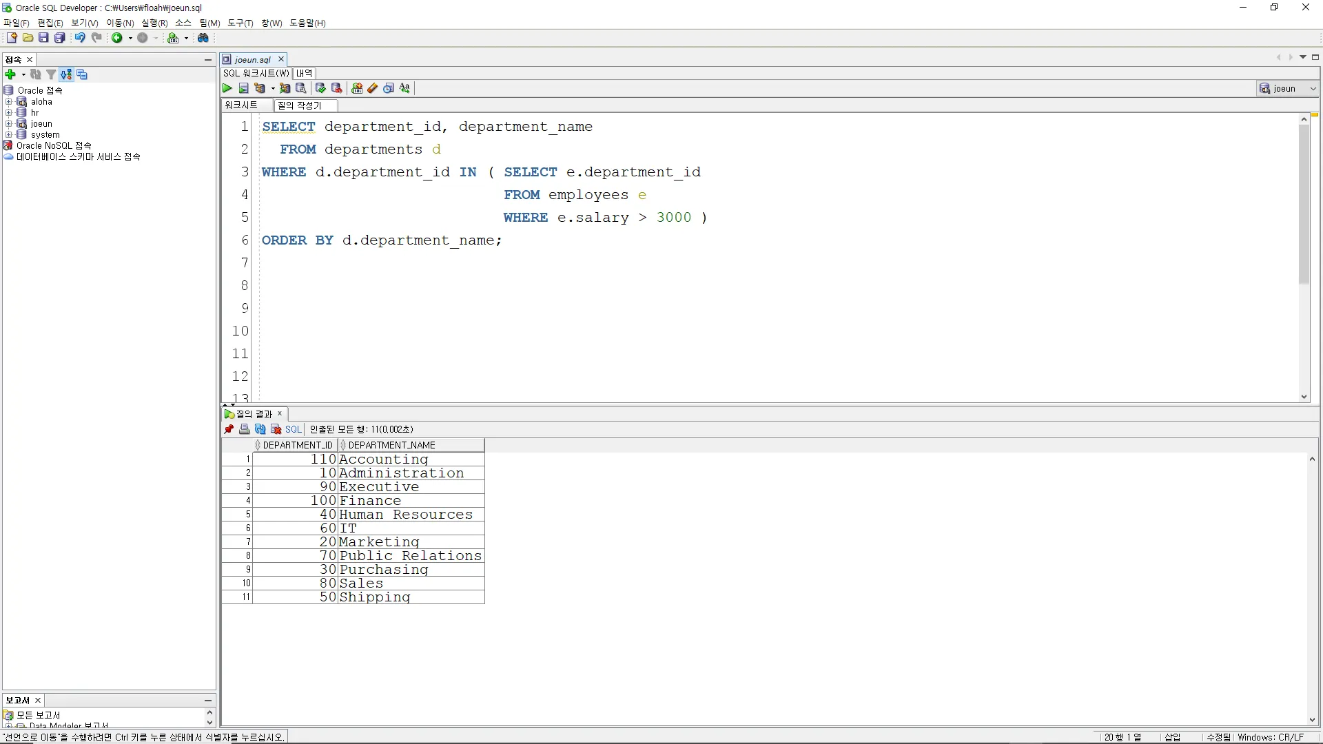1323x744 pixels.
Task: Click the Commit icon in the worksheet toolbar
Action: (x=320, y=88)
